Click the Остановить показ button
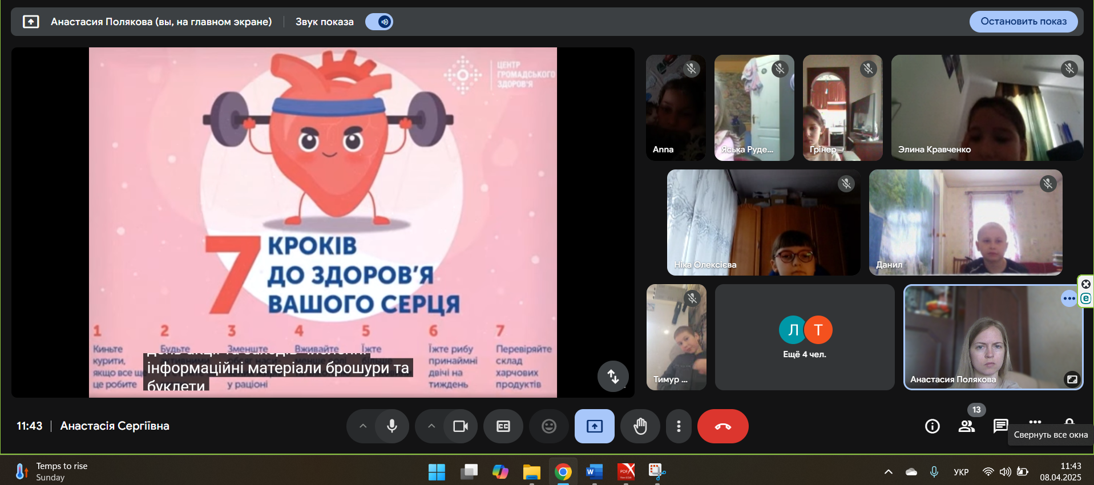1094x485 pixels. click(x=1023, y=22)
